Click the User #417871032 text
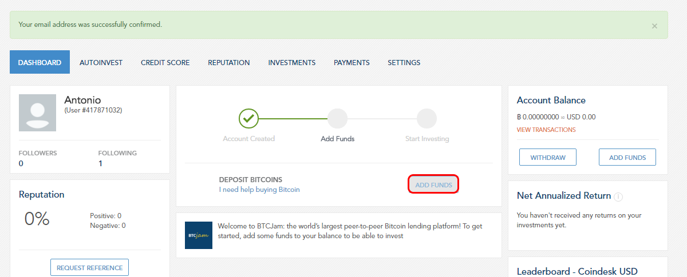The height and width of the screenshot is (277, 687). [93, 110]
